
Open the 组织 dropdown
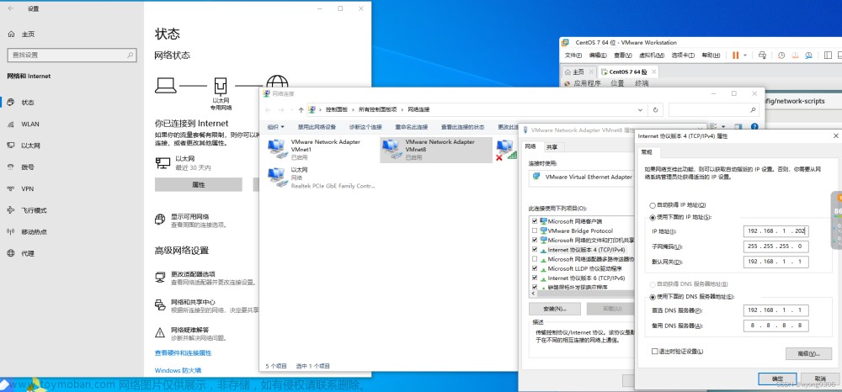(275, 127)
